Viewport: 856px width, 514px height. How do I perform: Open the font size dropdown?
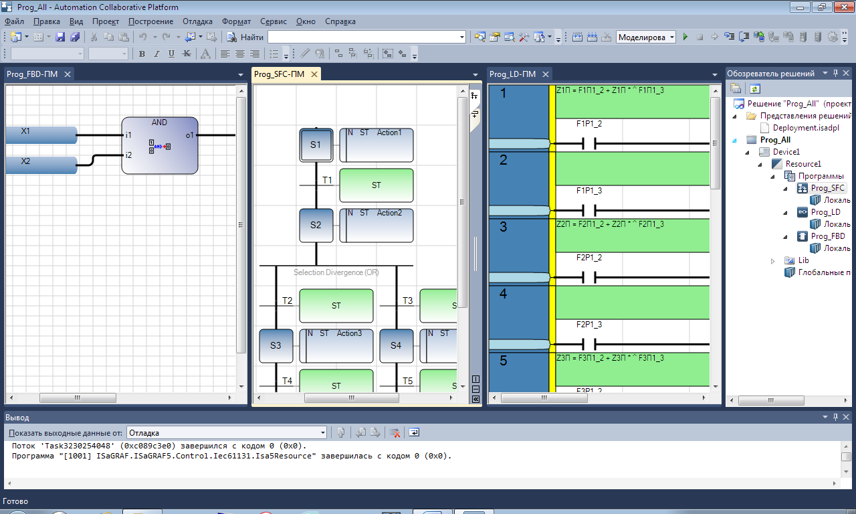point(124,54)
